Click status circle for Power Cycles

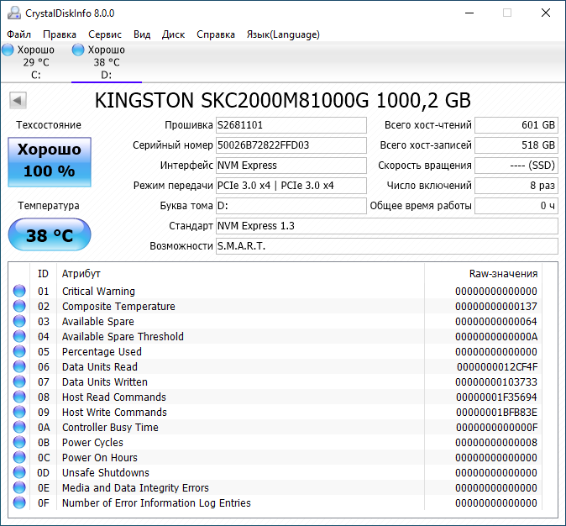pyautogui.click(x=19, y=442)
